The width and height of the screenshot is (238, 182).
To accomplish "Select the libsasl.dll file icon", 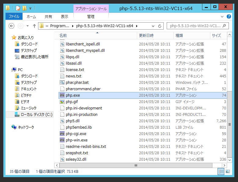I will coord(62,63).
